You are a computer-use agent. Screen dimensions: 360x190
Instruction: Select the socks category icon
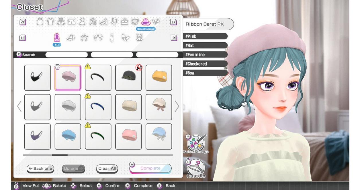tap(114, 22)
